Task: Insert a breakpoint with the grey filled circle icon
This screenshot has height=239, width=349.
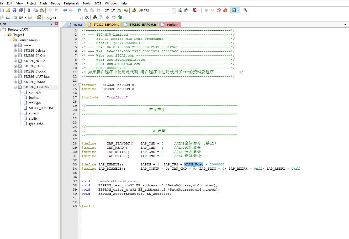Action: pos(206,10)
